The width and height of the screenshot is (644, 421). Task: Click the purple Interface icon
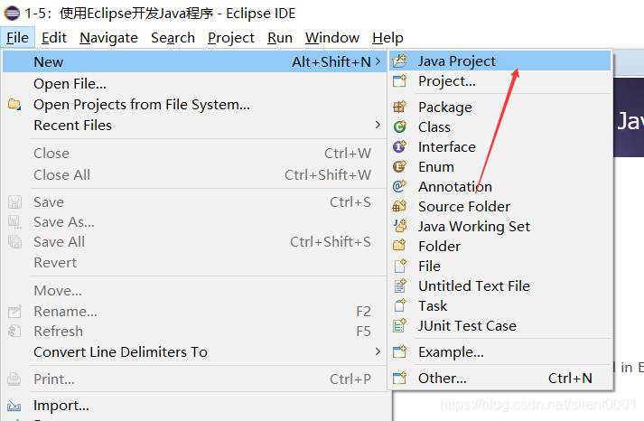click(x=399, y=146)
